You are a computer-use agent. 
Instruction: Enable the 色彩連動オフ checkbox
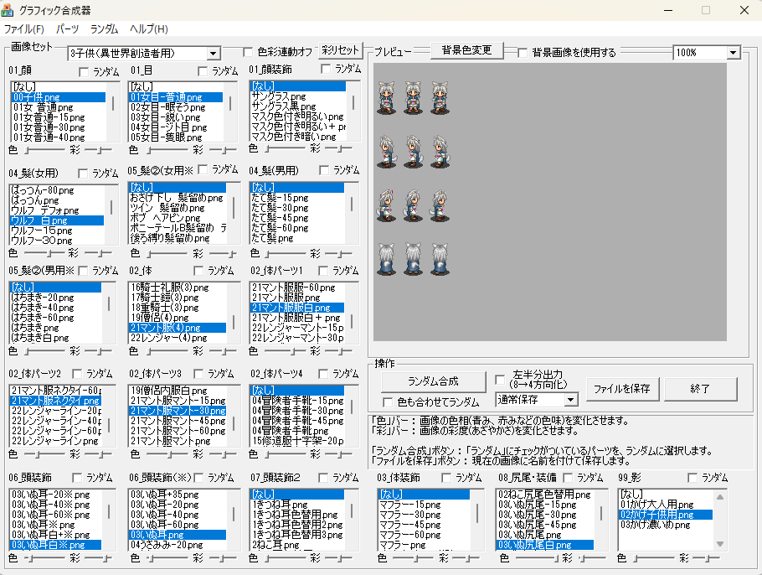click(248, 52)
